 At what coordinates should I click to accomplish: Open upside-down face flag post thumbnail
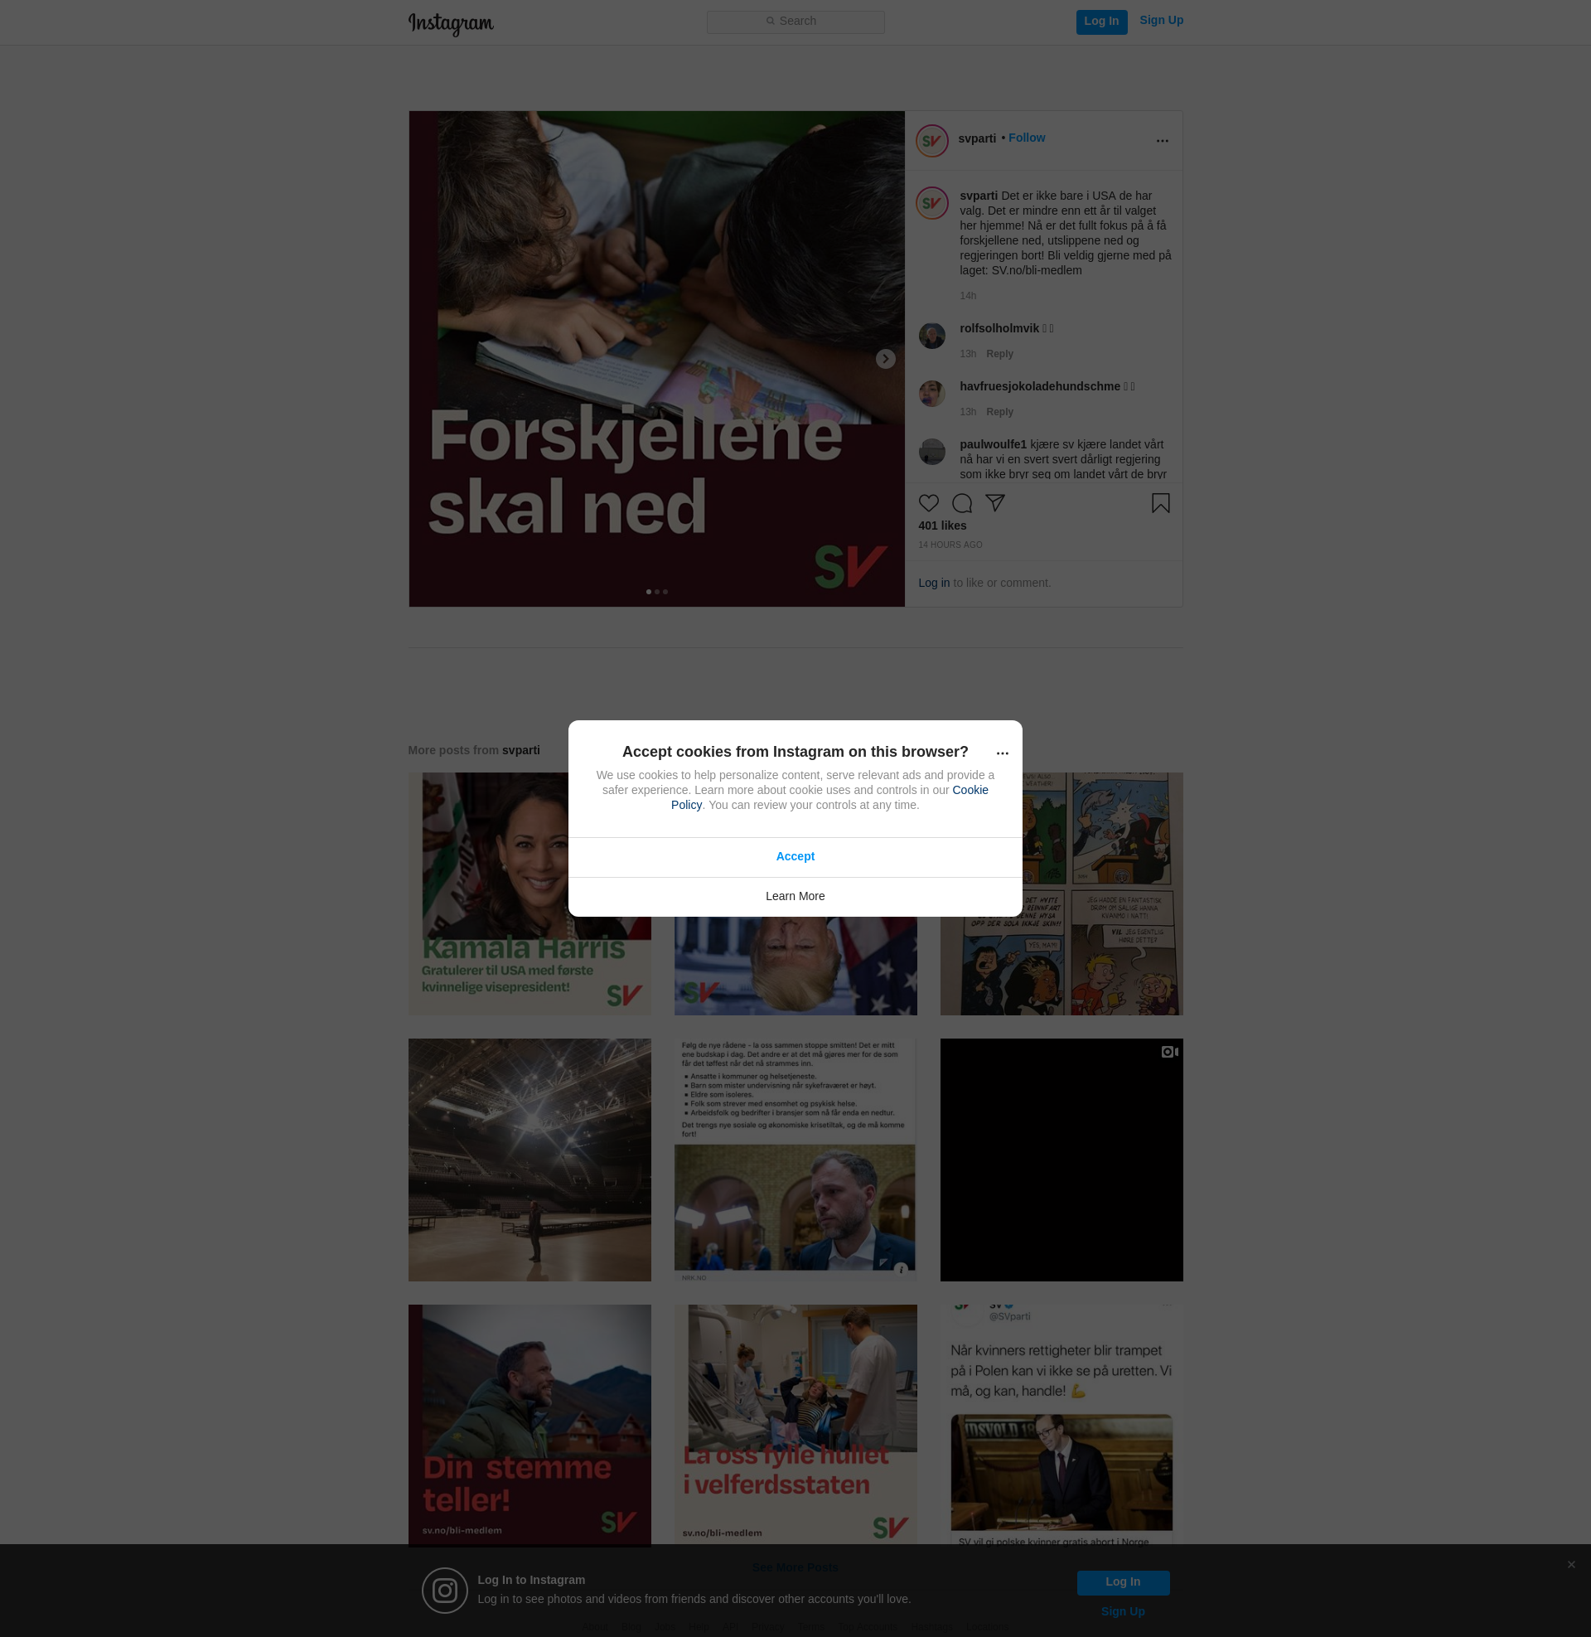click(x=795, y=966)
